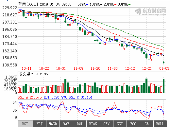
Task: Click the 成交量:91312195 volume label
Action: click(33, 74)
